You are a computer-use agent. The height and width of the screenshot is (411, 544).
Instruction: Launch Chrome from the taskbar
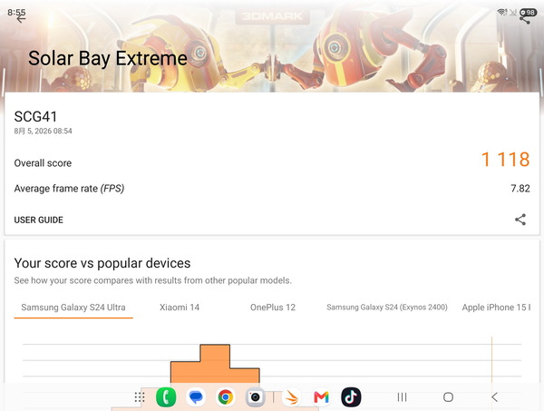click(226, 397)
